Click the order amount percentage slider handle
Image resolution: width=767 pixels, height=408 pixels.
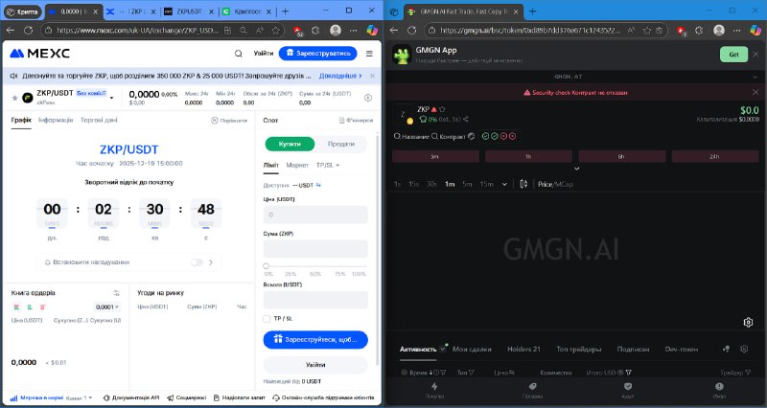(x=267, y=266)
